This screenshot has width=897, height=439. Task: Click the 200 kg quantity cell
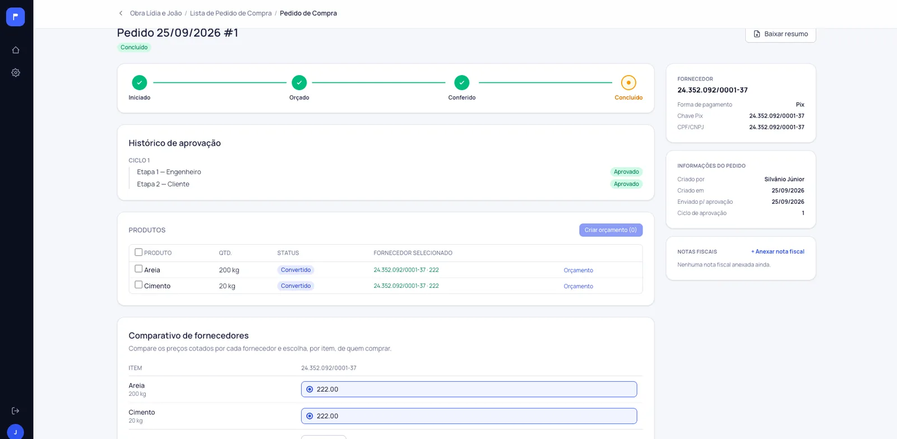pos(229,270)
